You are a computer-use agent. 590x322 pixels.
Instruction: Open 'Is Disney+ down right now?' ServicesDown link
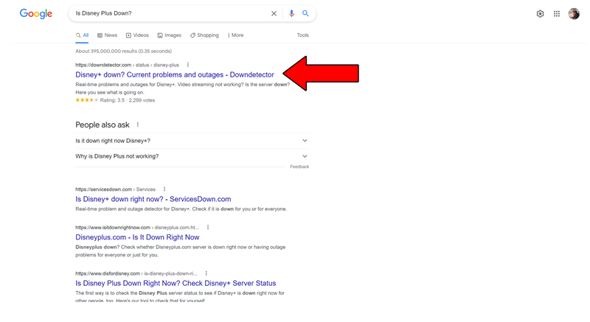[x=153, y=199]
